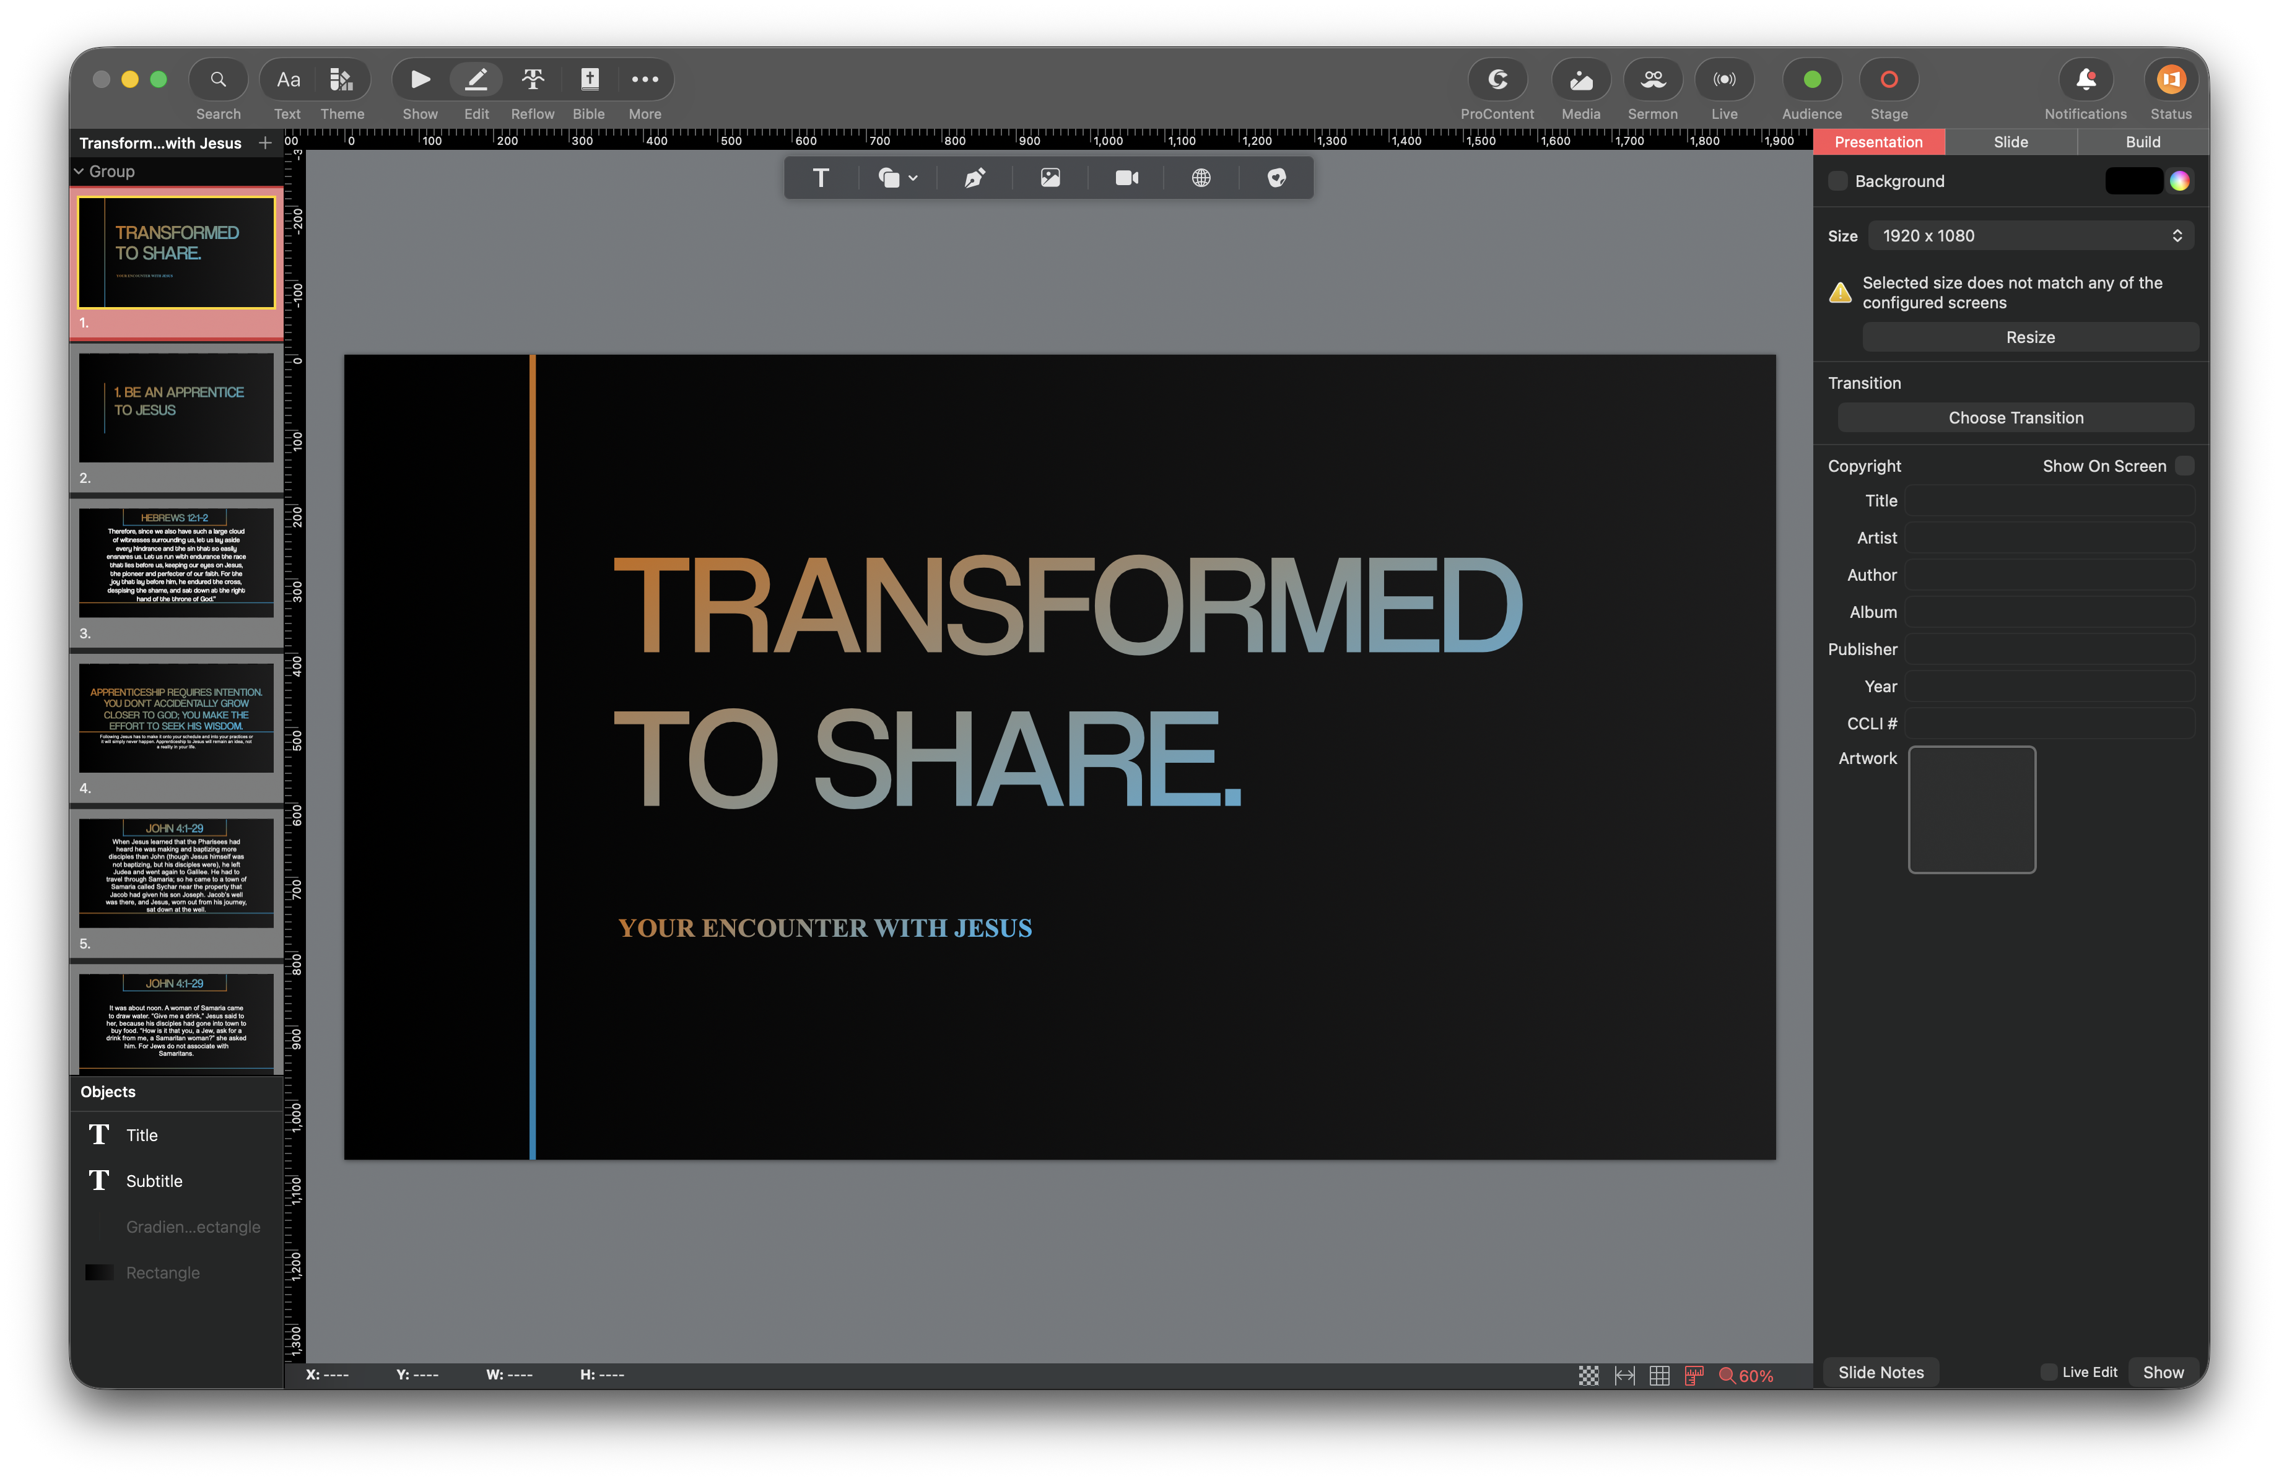Open the More toolbar menu
The image size is (2279, 1481).
point(645,79)
